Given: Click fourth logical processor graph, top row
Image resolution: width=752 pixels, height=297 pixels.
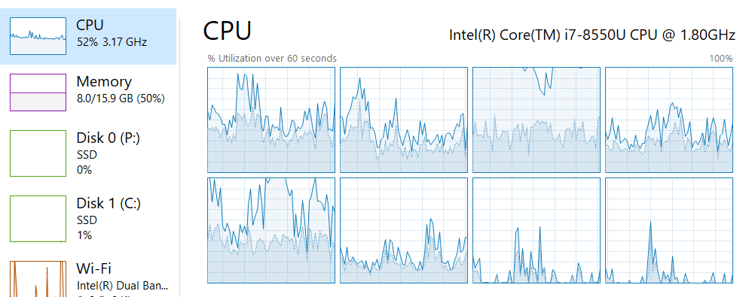Looking at the screenshot, I should [x=669, y=120].
